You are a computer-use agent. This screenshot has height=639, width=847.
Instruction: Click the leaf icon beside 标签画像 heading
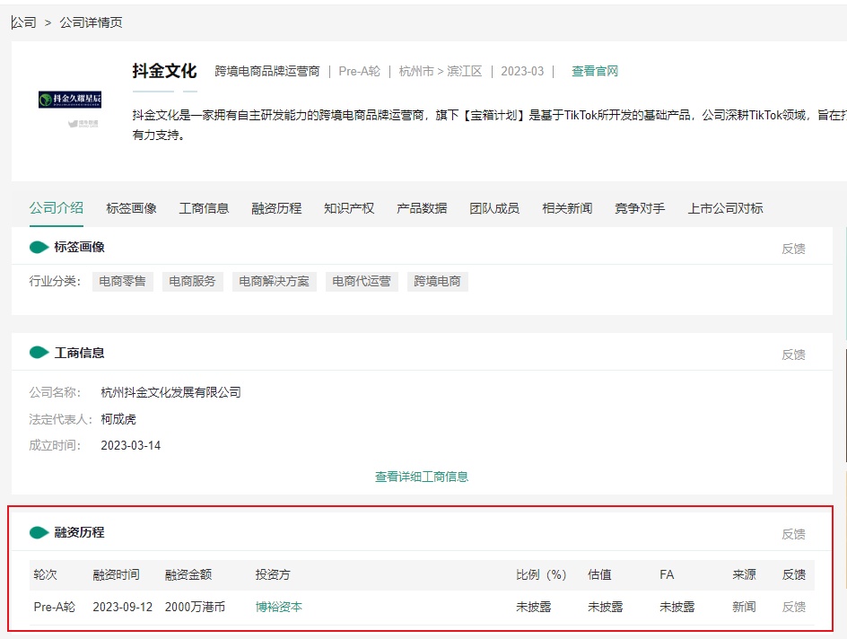point(39,247)
